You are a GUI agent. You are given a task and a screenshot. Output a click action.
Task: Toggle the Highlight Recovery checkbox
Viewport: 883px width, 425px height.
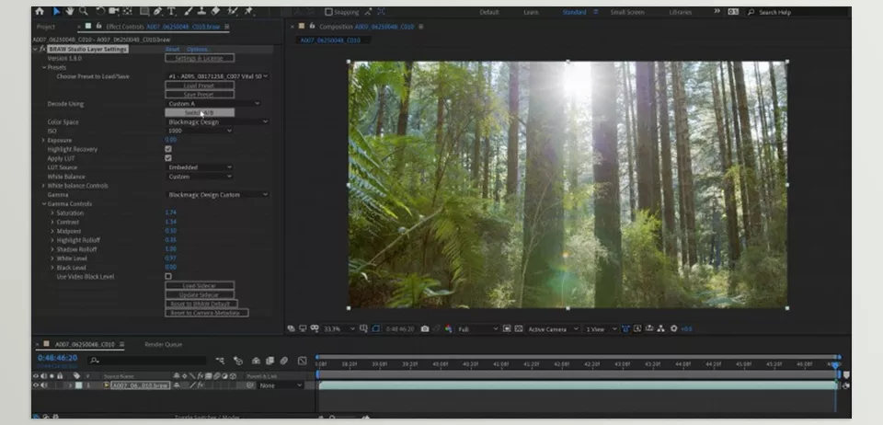(x=167, y=149)
